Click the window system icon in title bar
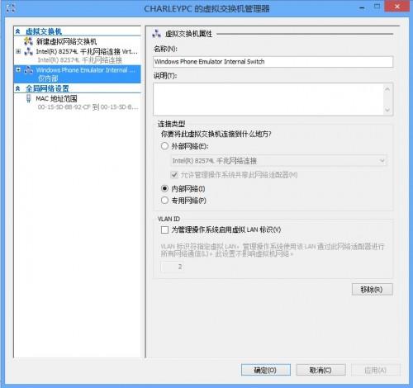The image size is (413, 388). (x=10, y=7)
